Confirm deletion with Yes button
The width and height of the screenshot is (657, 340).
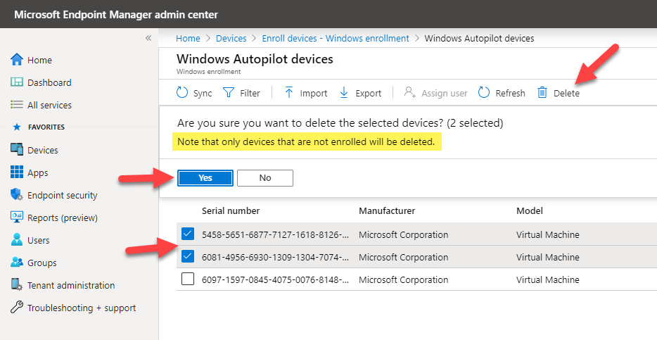click(205, 178)
